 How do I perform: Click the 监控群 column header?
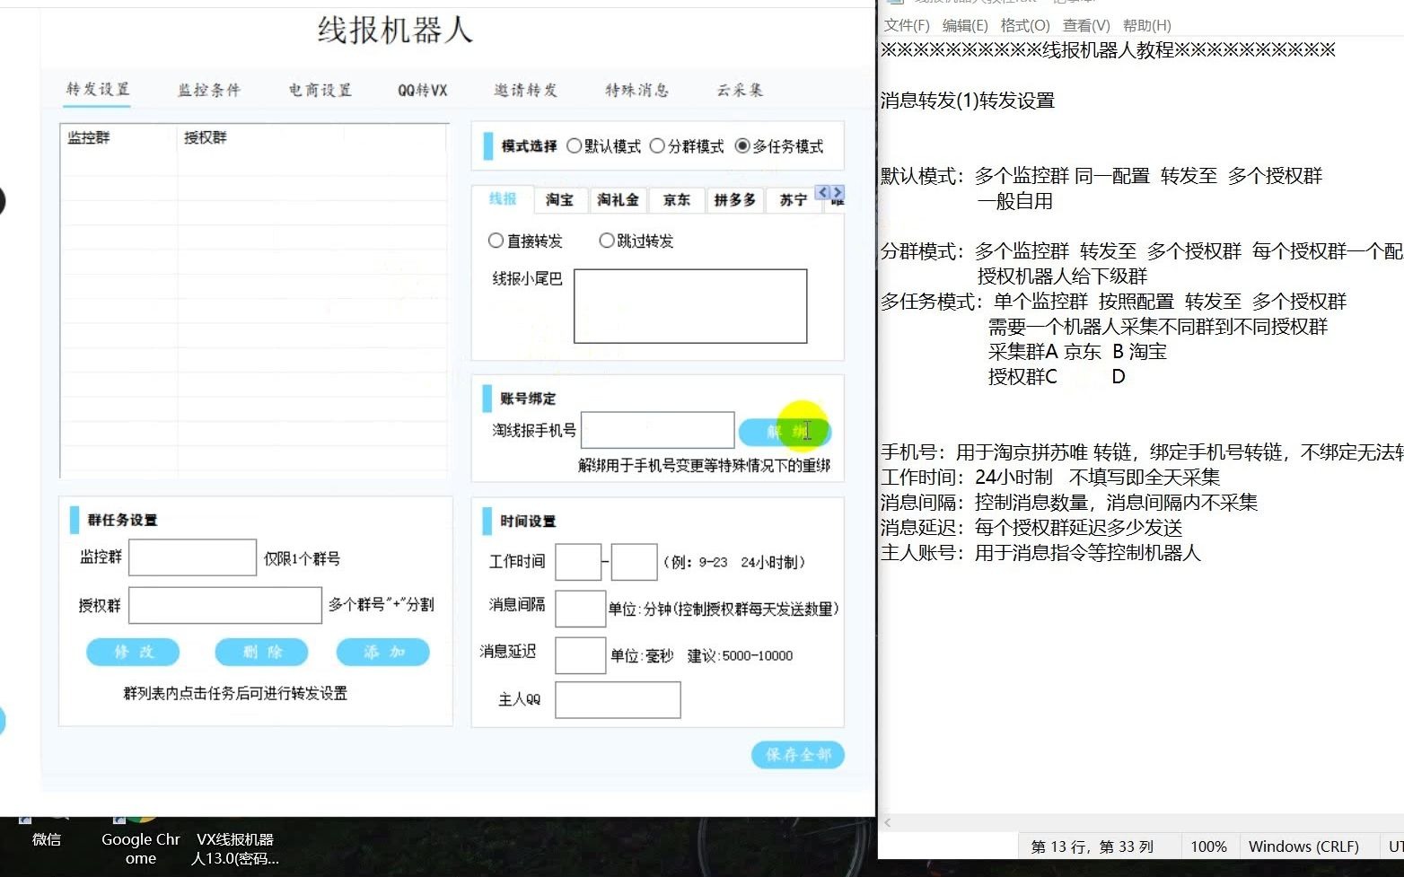[89, 137]
